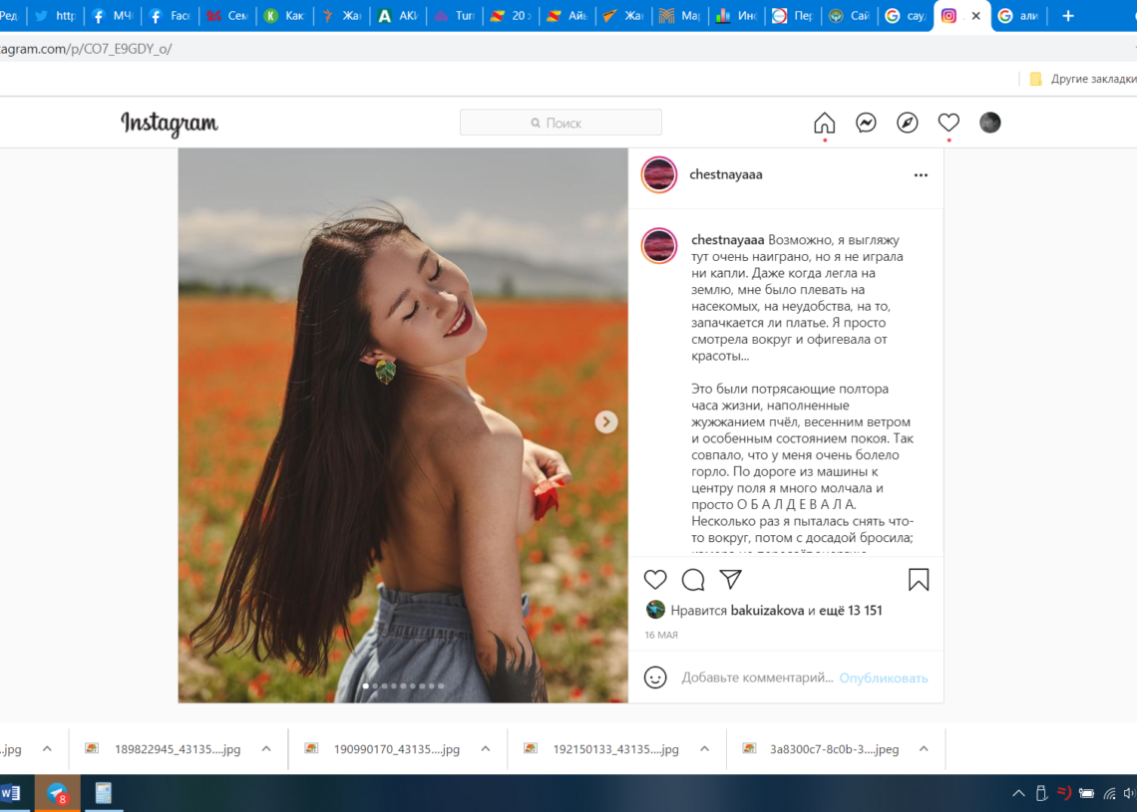Screen dimensions: 1137x812
Task: Open Instagram home feed icon
Action: pos(824,123)
